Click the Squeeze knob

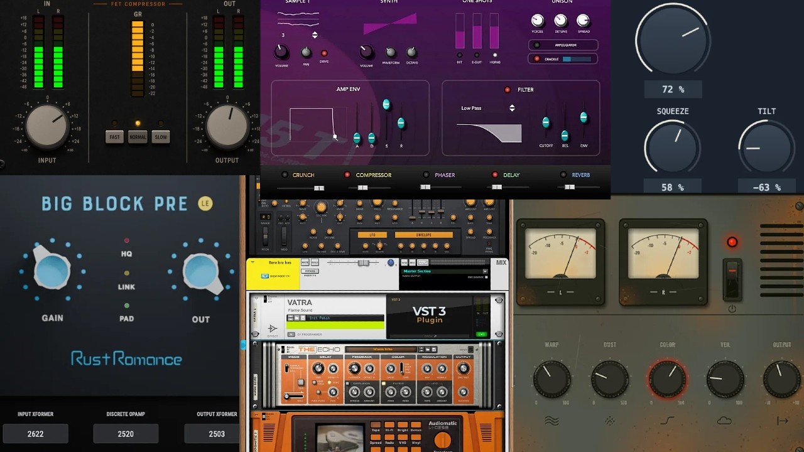(x=671, y=148)
